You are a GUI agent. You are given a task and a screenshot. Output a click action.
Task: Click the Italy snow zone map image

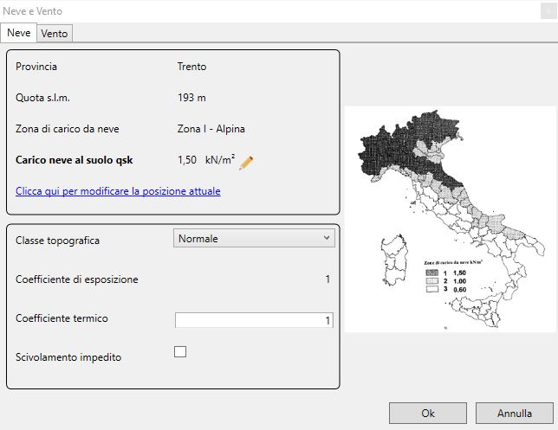pos(451,219)
